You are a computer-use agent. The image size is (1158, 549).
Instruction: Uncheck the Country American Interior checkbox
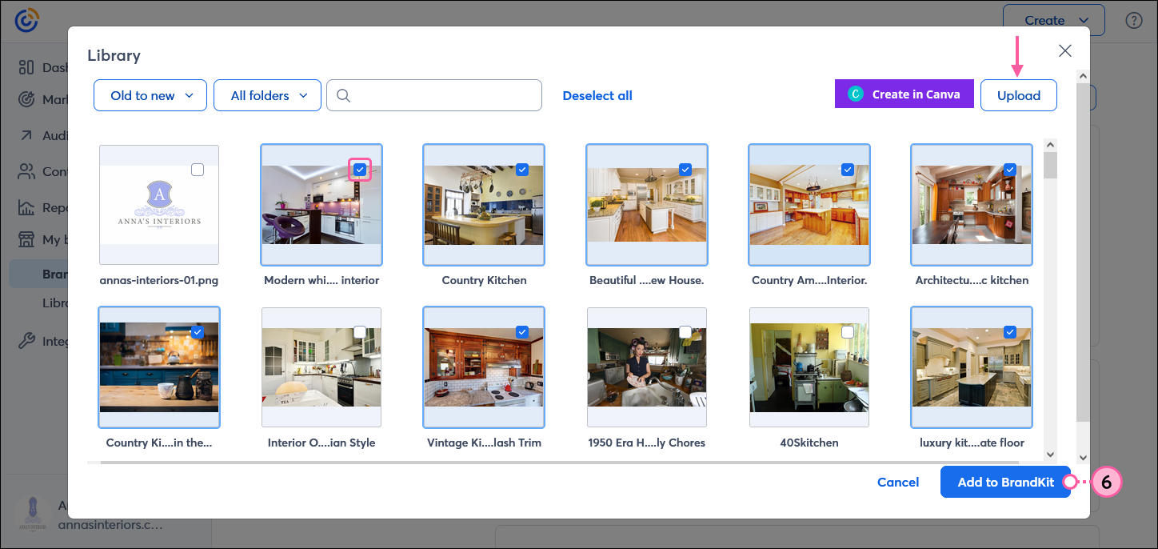click(x=848, y=170)
